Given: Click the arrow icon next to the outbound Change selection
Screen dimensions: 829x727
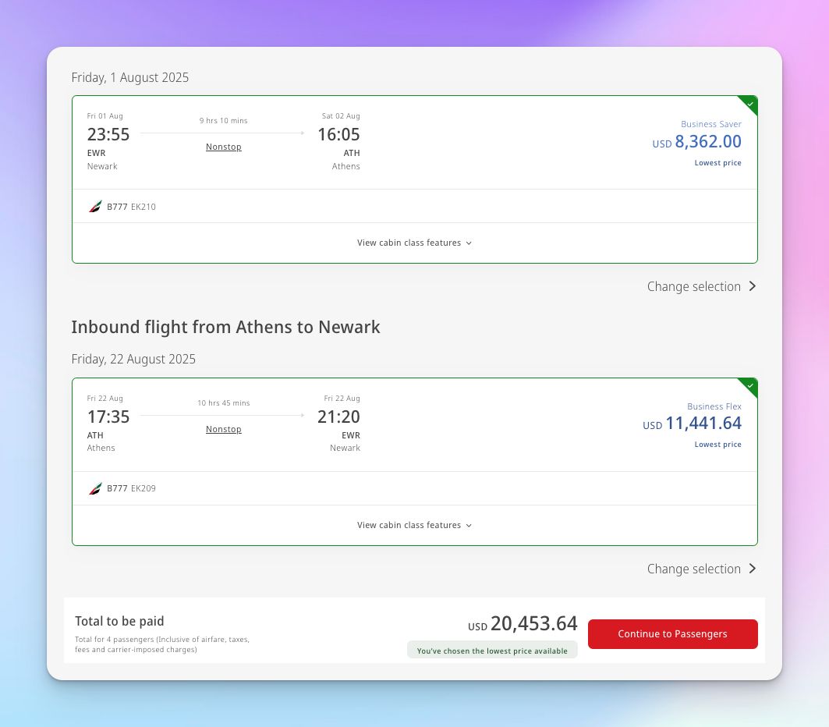Looking at the screenshot, I should point(753,286).
